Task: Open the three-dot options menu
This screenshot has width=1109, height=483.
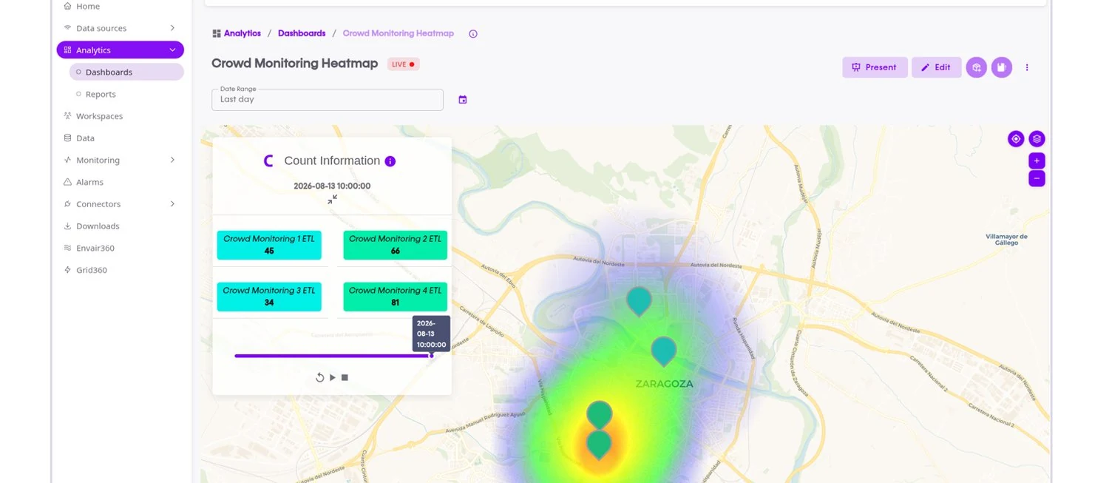Action: coord(1027,67)
